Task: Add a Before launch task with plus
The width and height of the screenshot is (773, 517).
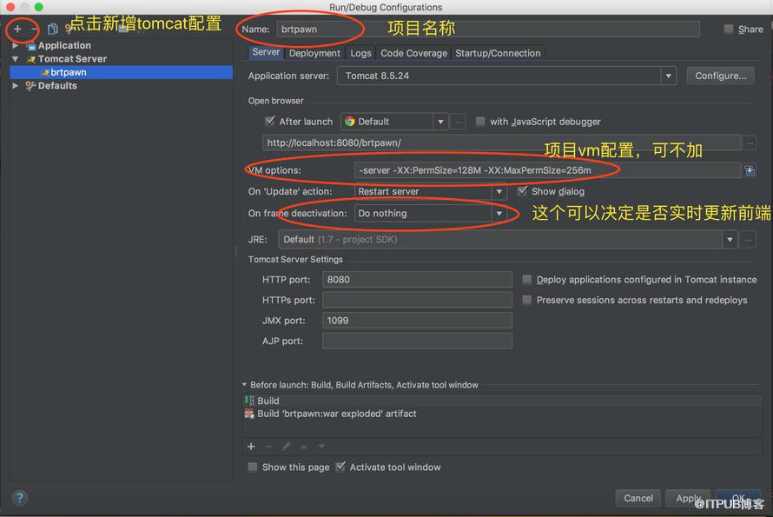Action: point(251,447)
